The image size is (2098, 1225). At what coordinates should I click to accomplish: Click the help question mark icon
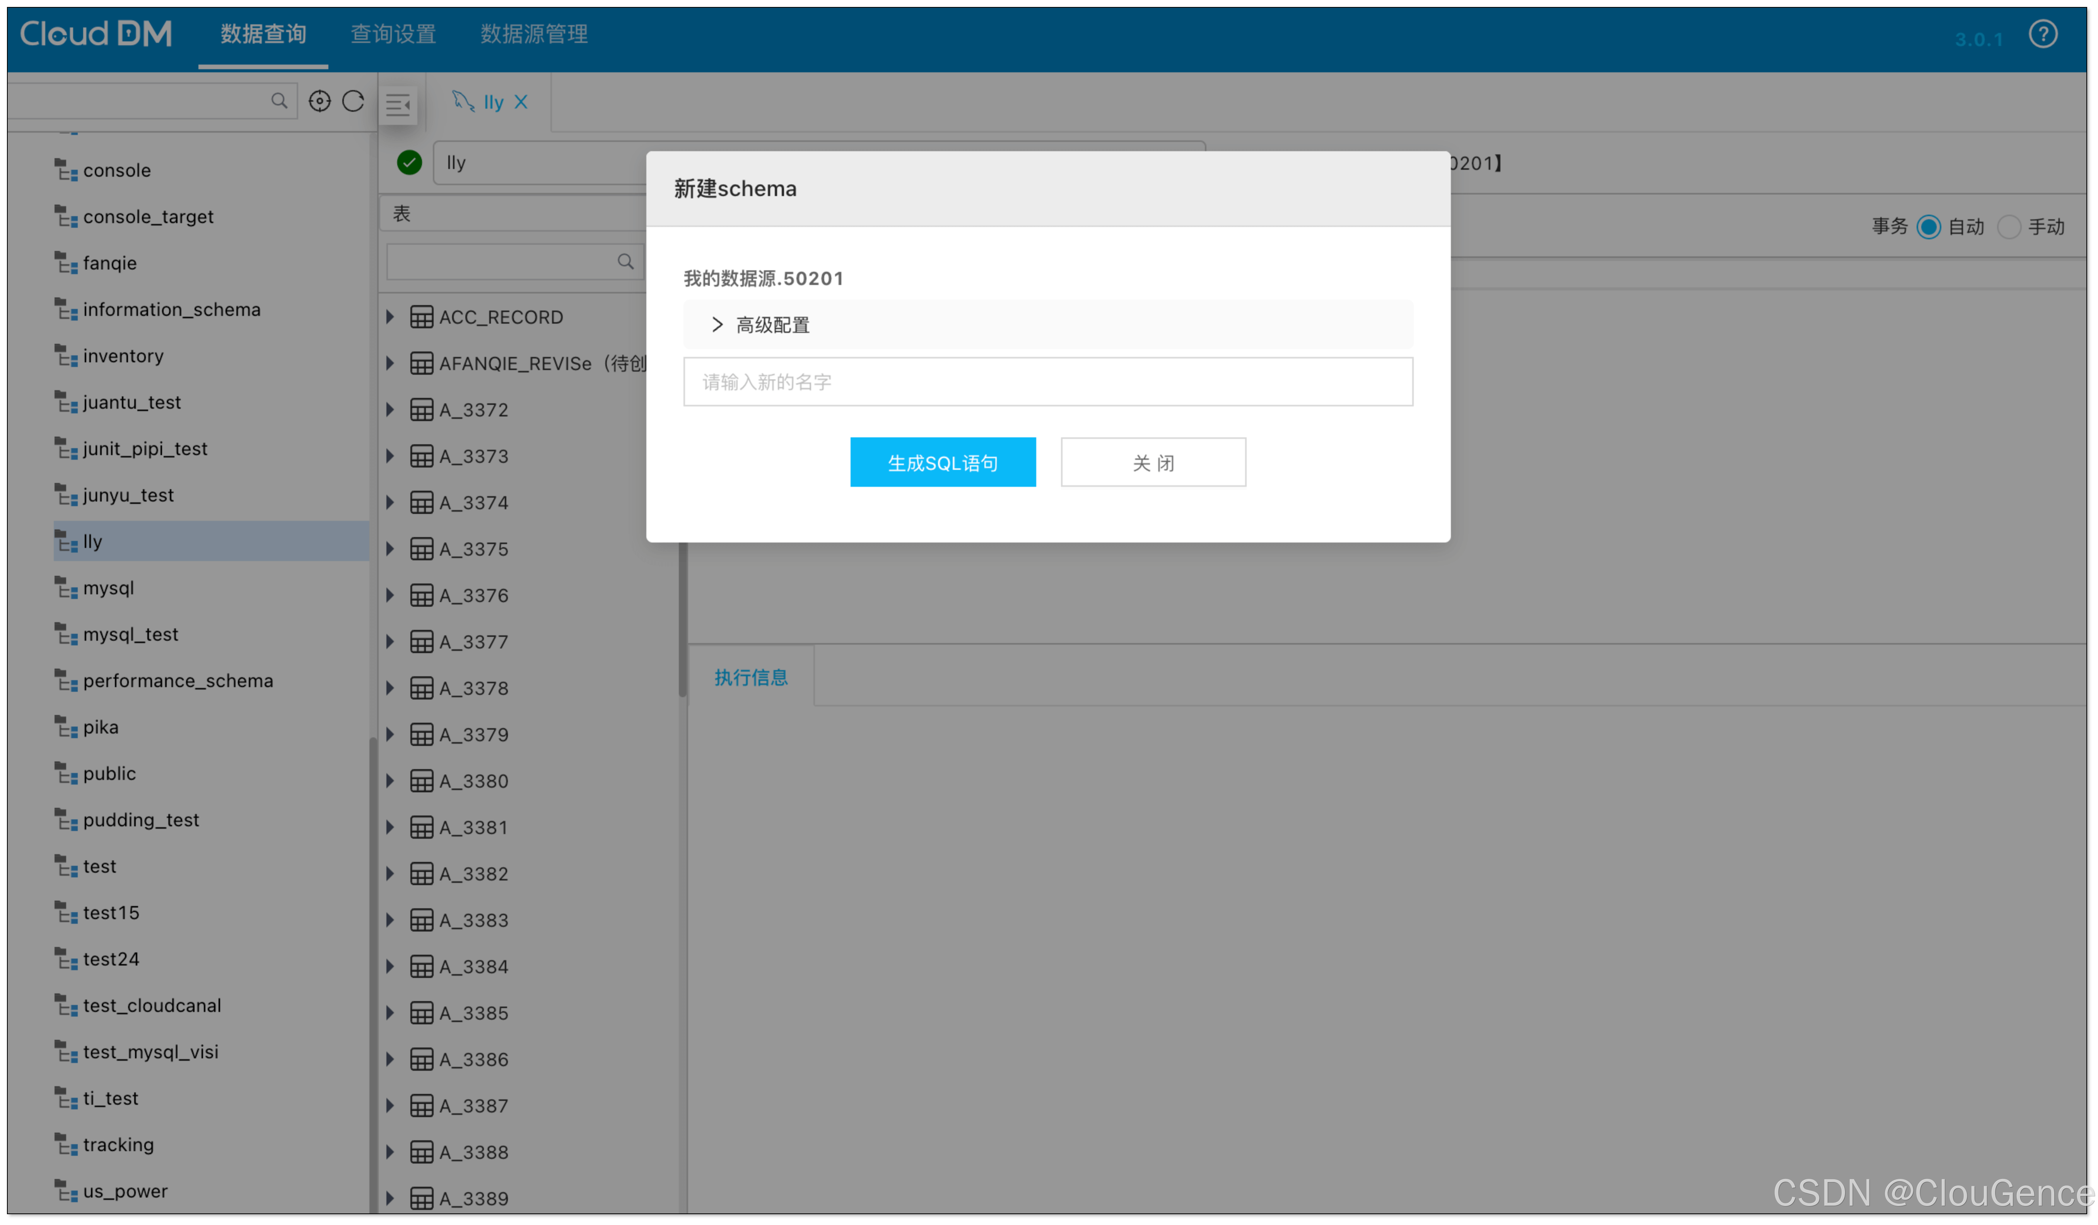[x=2042, y=34]
